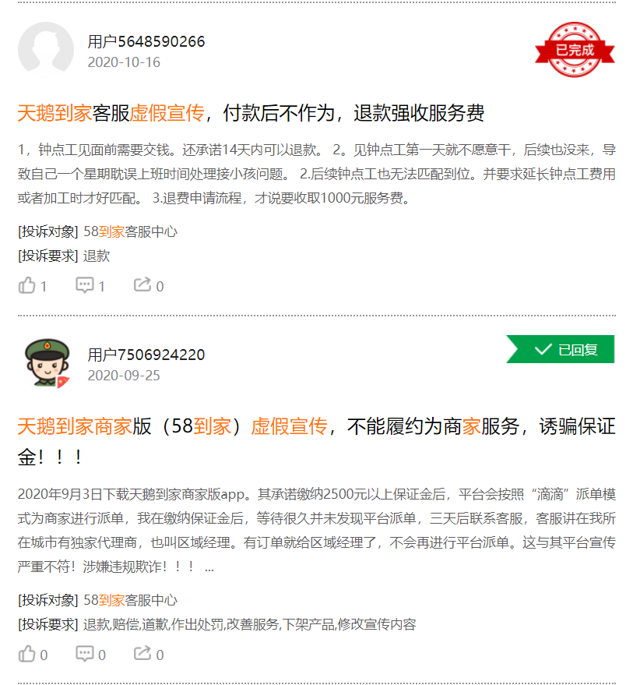Open 58到家客服中心 link in second complaint
The width and height of the screenshot is (626, 685).
(x=130, y=600)
